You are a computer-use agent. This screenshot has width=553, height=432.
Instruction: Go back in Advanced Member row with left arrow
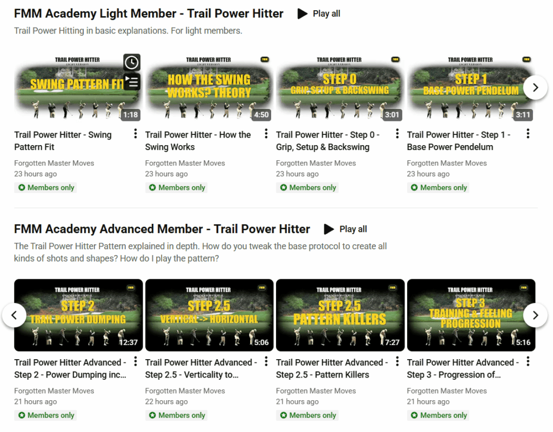[x=15, y=315]
